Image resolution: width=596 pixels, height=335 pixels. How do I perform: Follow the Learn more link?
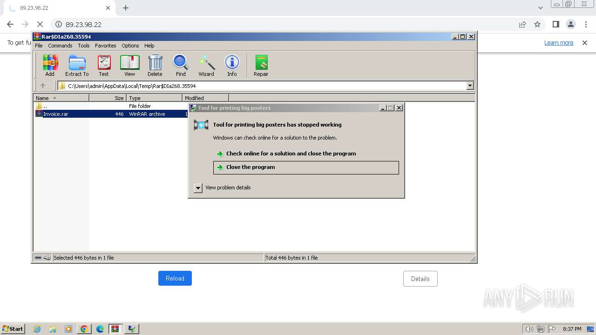[x=559, y=43]
